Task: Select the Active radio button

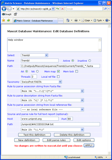Action: [73, 61]
